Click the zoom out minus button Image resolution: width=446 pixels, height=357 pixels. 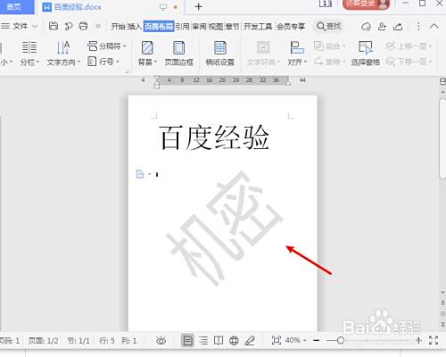click(317, 340)
